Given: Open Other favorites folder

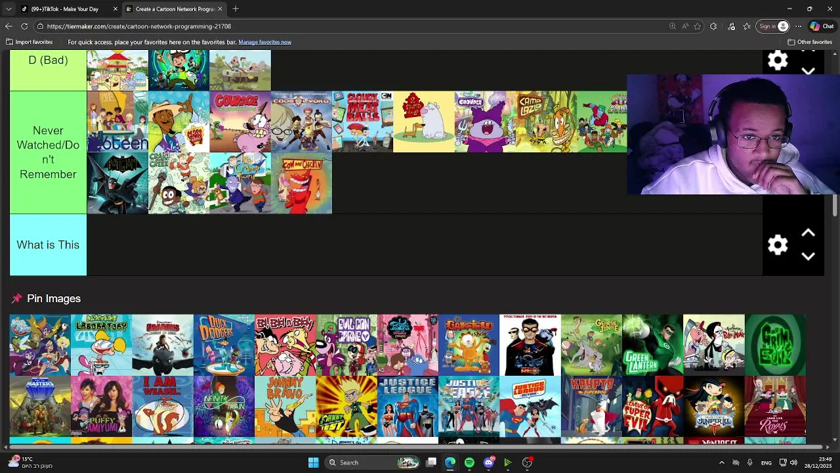Looking at the screenshot, I should (810, 42).
